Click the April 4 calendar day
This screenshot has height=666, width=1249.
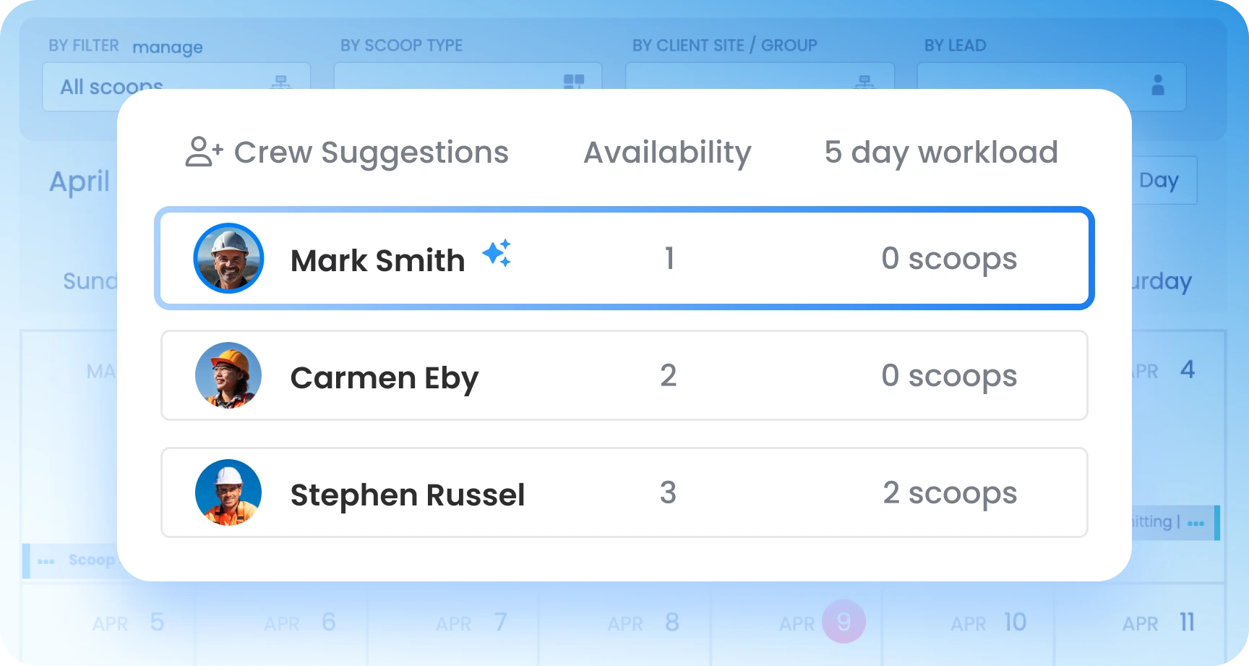pos(1186,370)
